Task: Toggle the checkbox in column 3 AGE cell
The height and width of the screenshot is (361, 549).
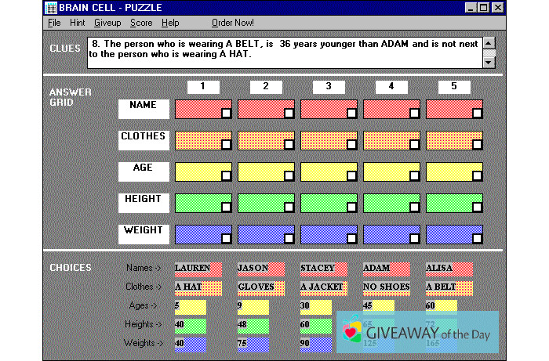Action: pos(351,176)
